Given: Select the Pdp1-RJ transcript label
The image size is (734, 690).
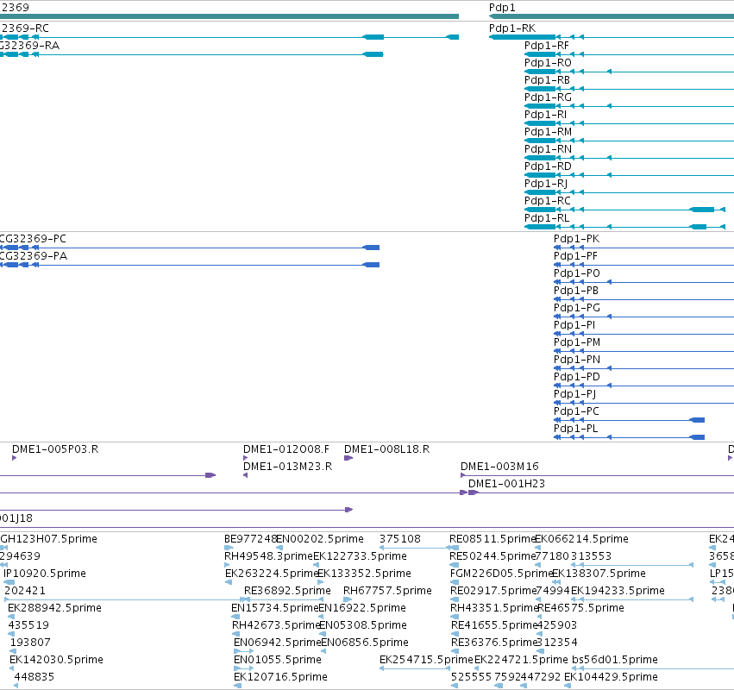Looking at the screenshot, I should 546,184.
